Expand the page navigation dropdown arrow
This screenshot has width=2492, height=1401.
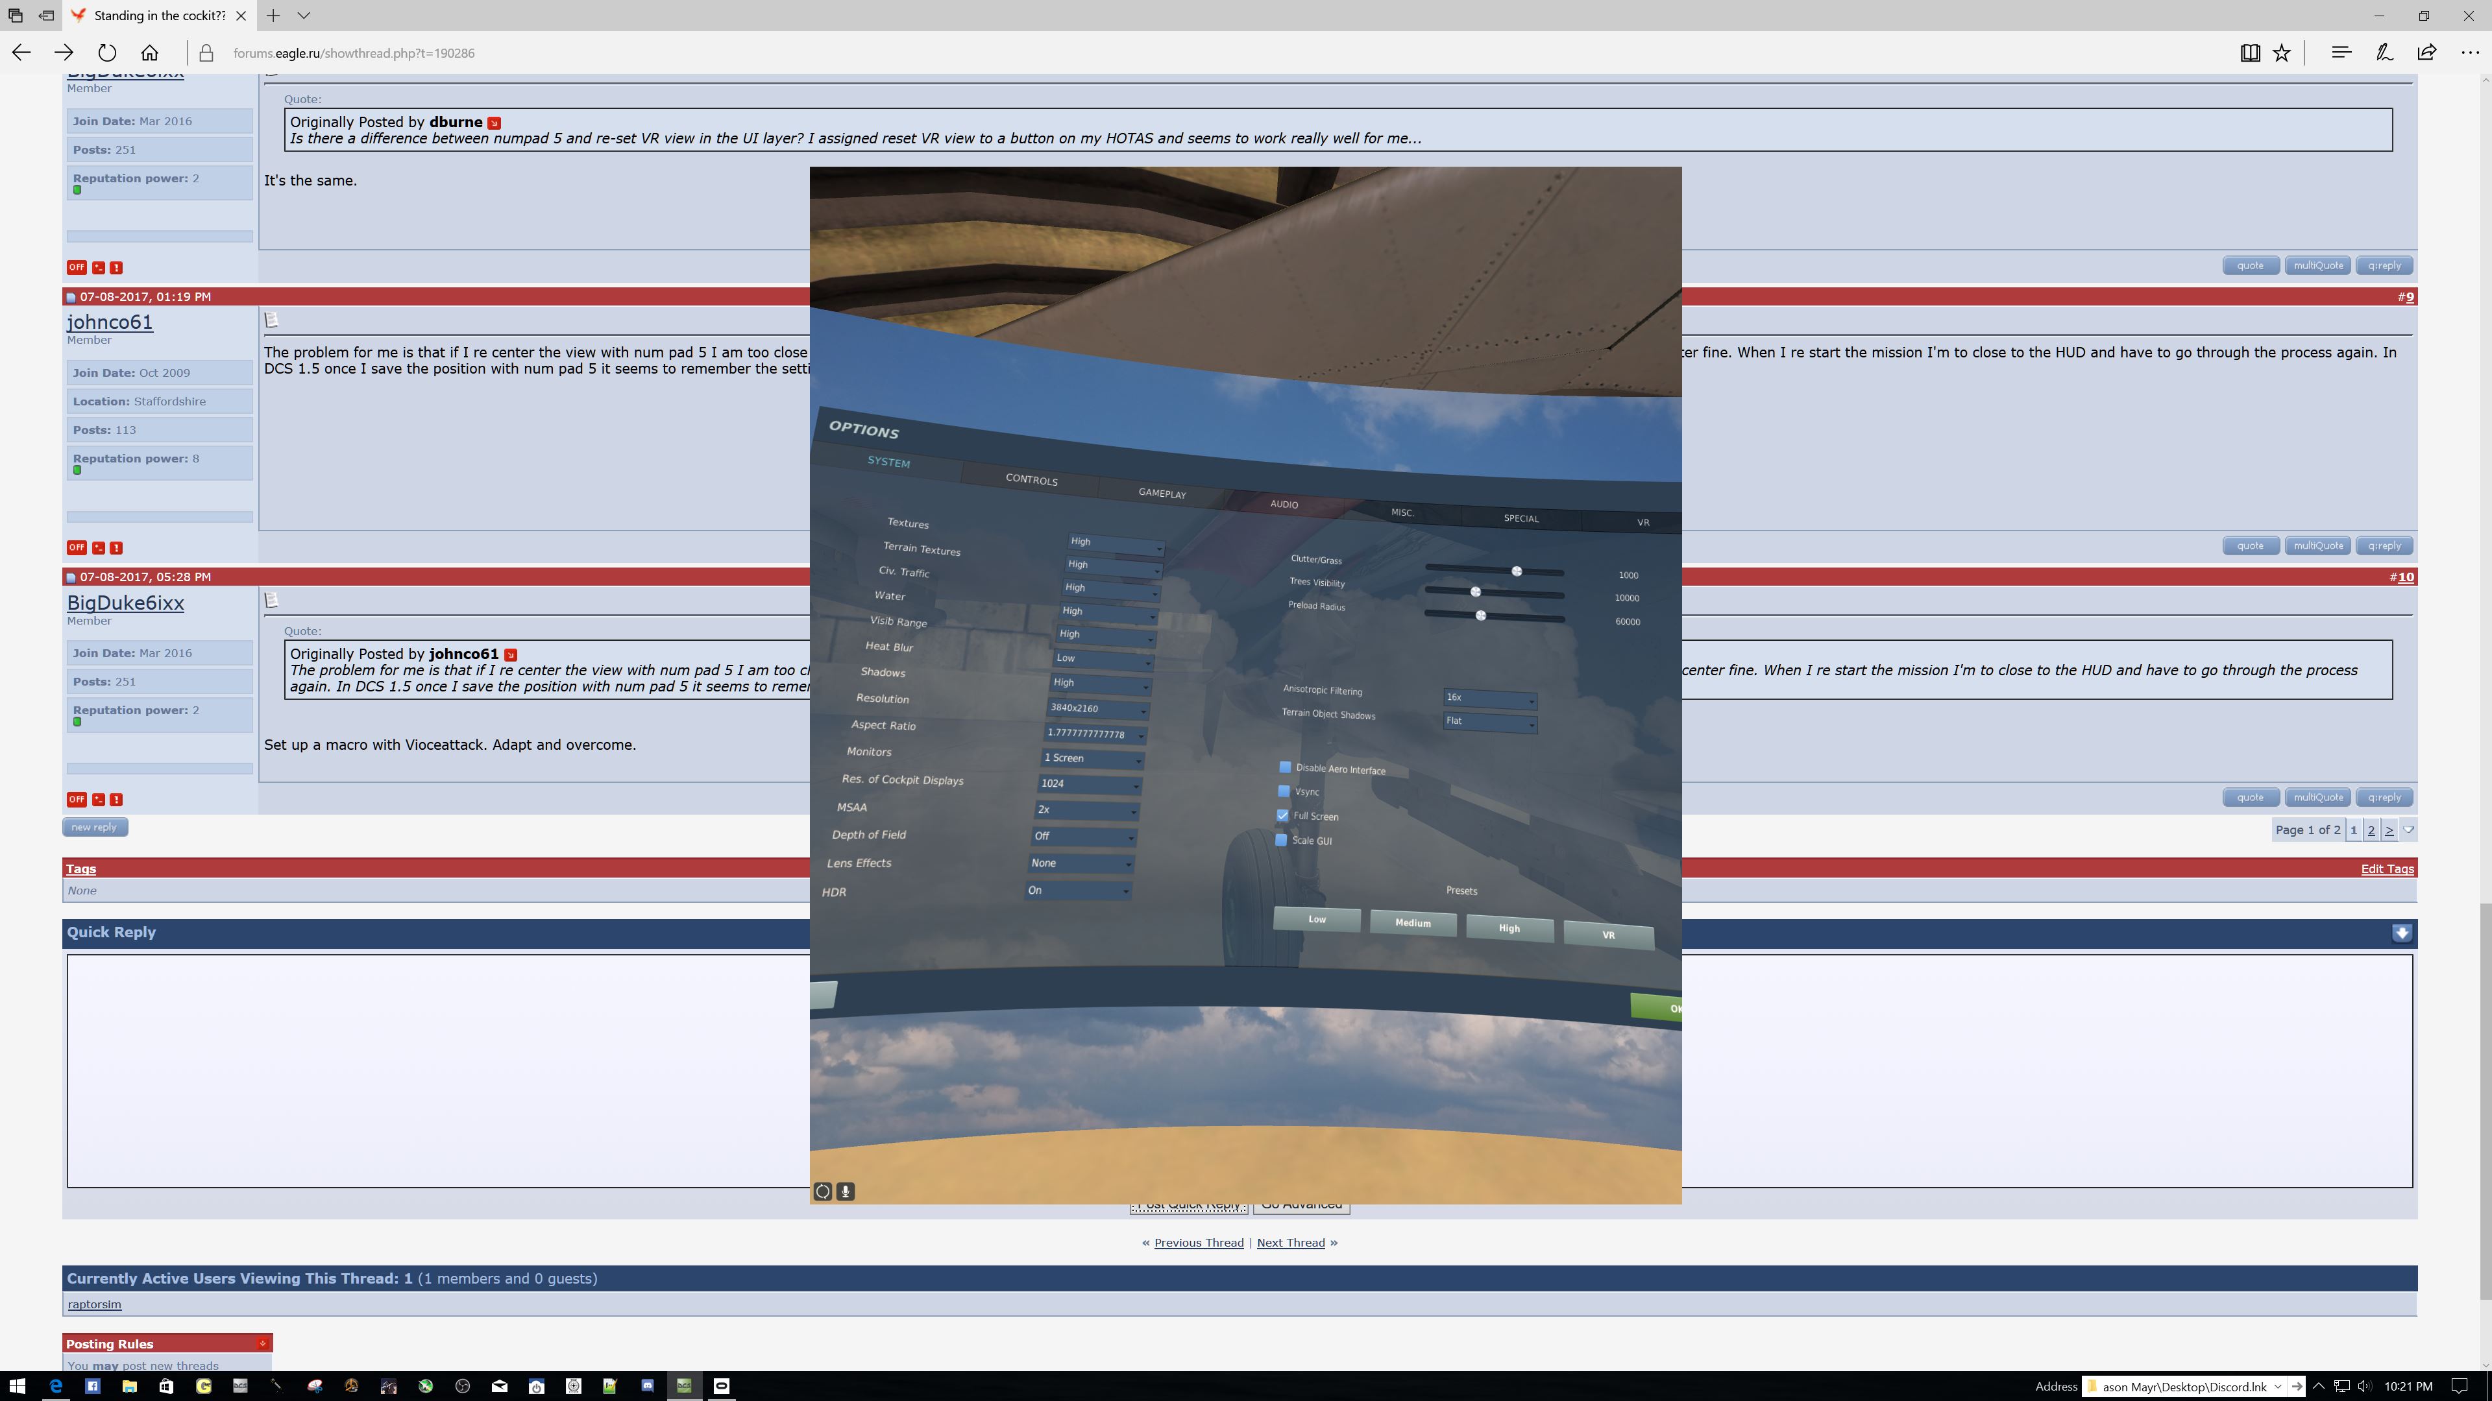pyautogui.click(x=2409, y=830)
